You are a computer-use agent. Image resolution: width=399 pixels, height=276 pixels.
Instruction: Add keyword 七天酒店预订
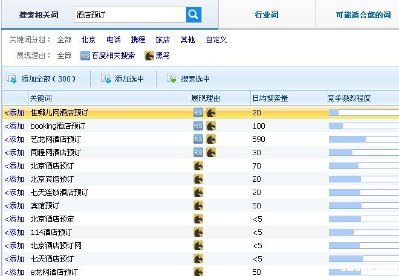15,259
